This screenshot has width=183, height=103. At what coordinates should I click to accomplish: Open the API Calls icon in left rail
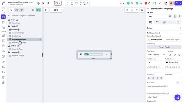[3, 46]
